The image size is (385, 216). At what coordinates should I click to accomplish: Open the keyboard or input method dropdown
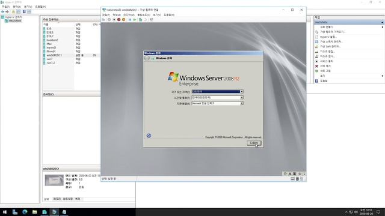coord(241,103)
